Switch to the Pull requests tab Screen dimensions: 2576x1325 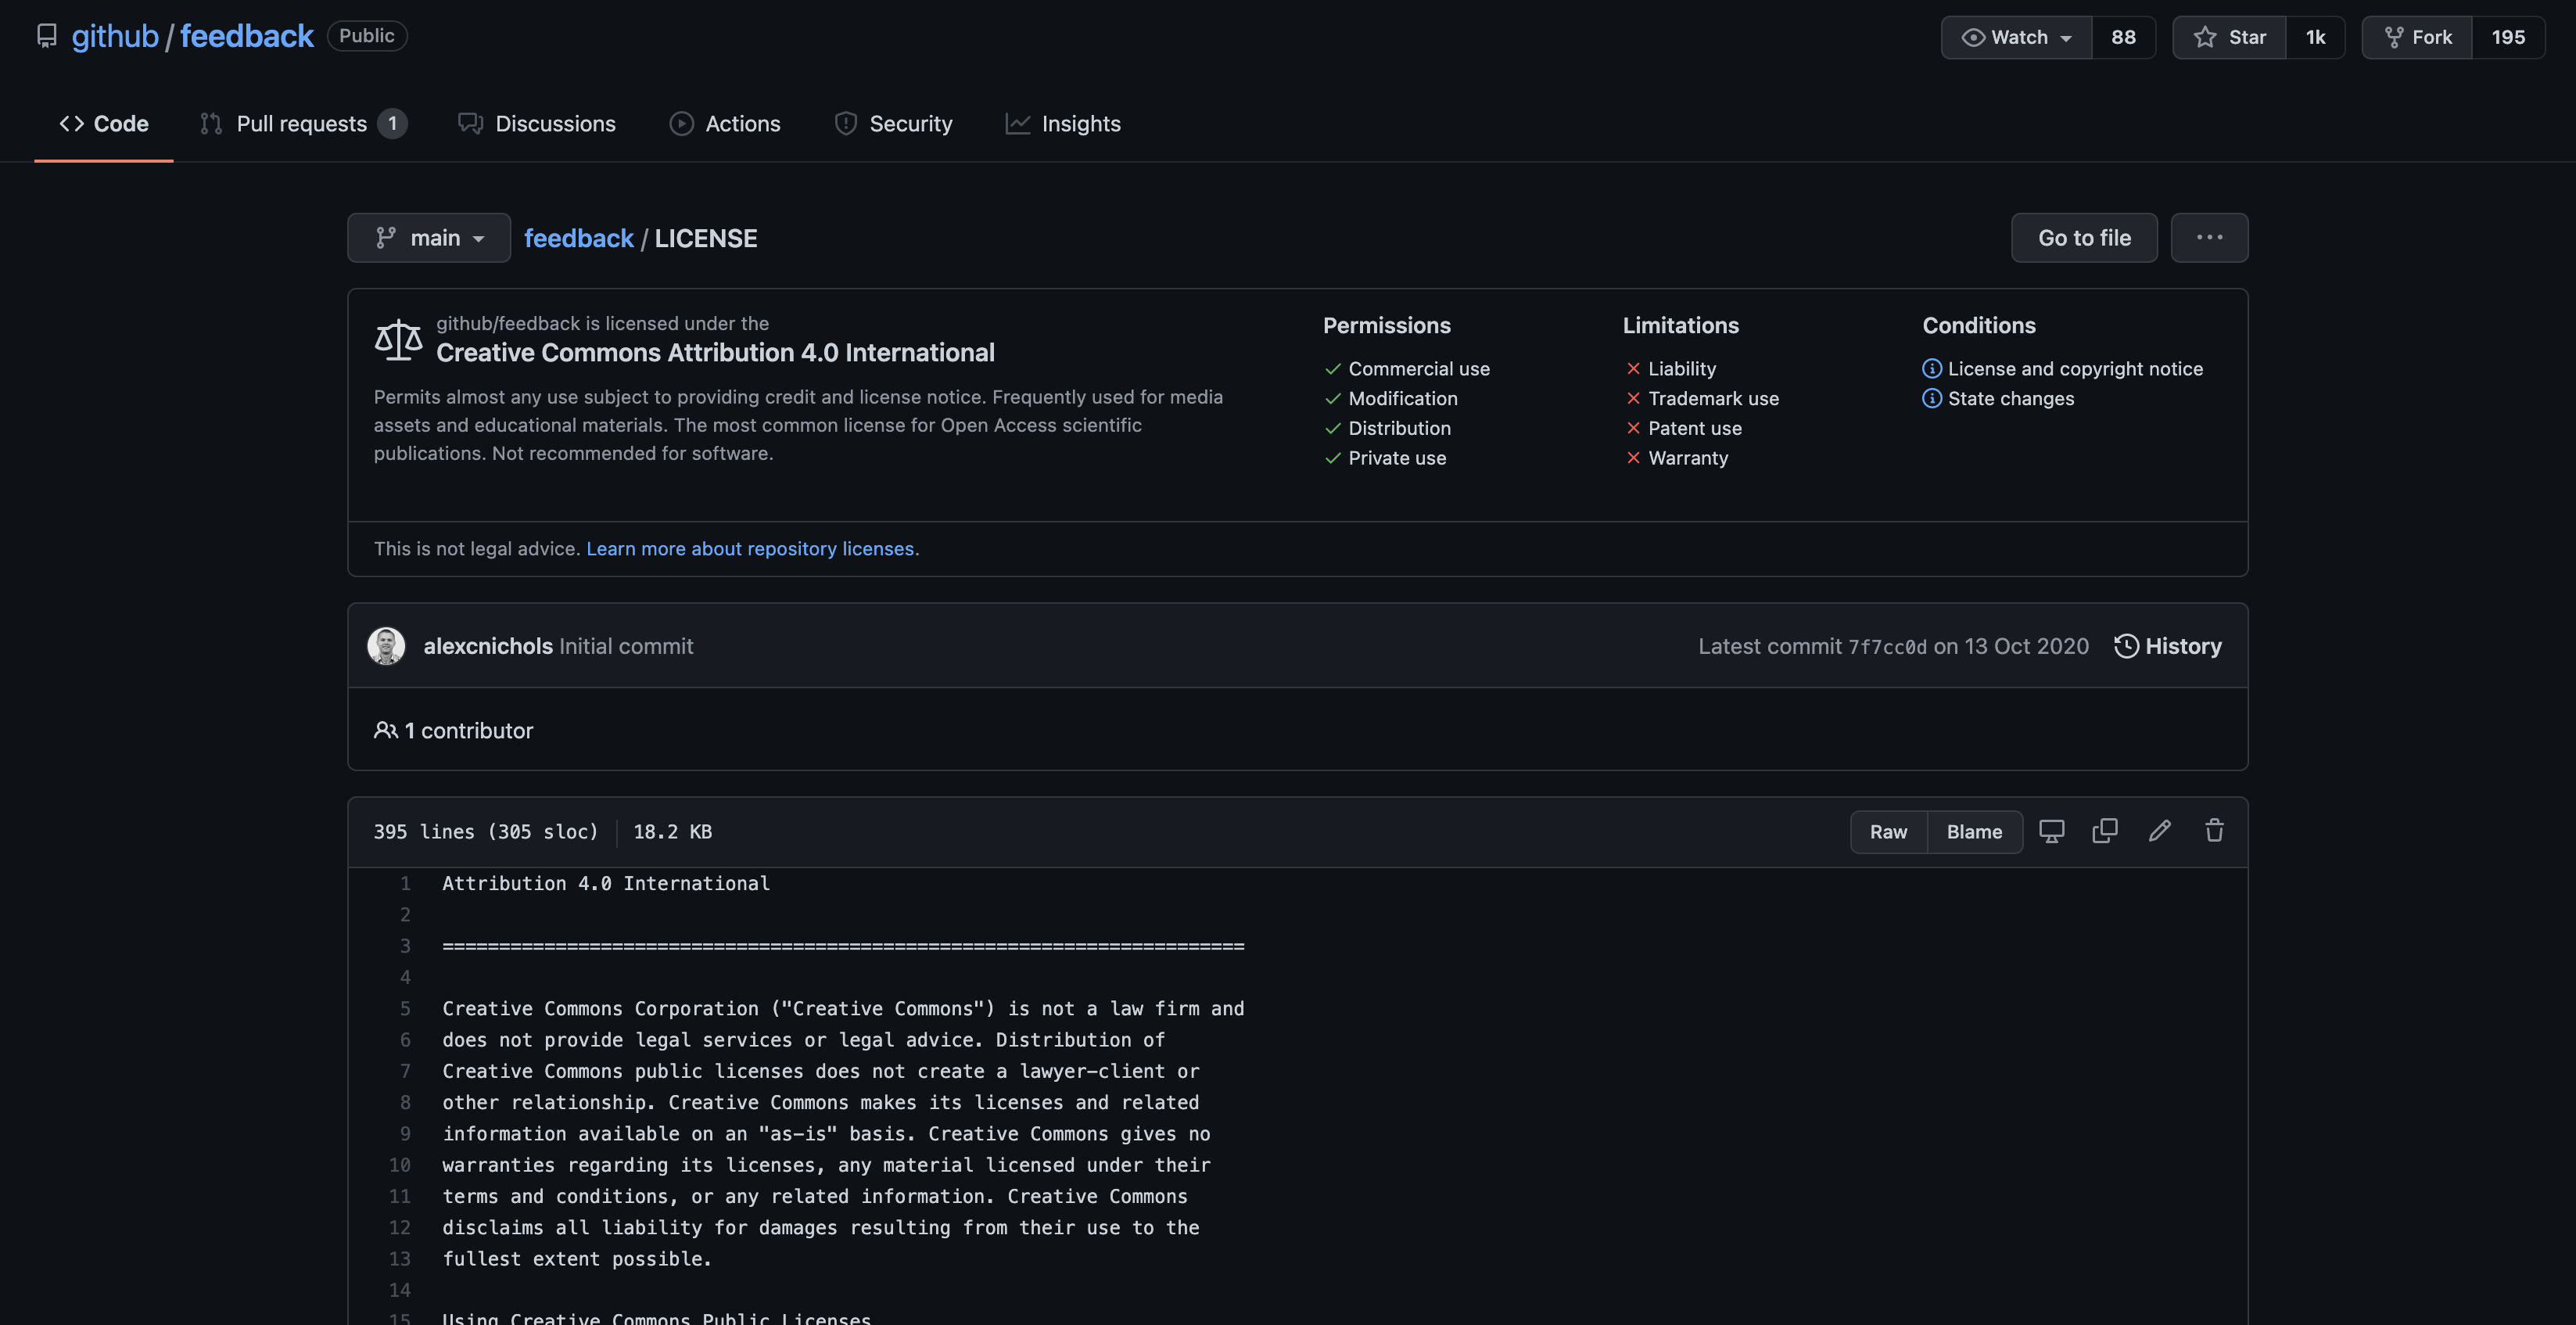(302, 123)
